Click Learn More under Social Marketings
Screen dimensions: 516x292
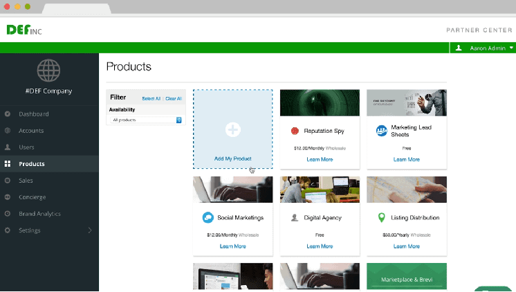tap(232, 246)
